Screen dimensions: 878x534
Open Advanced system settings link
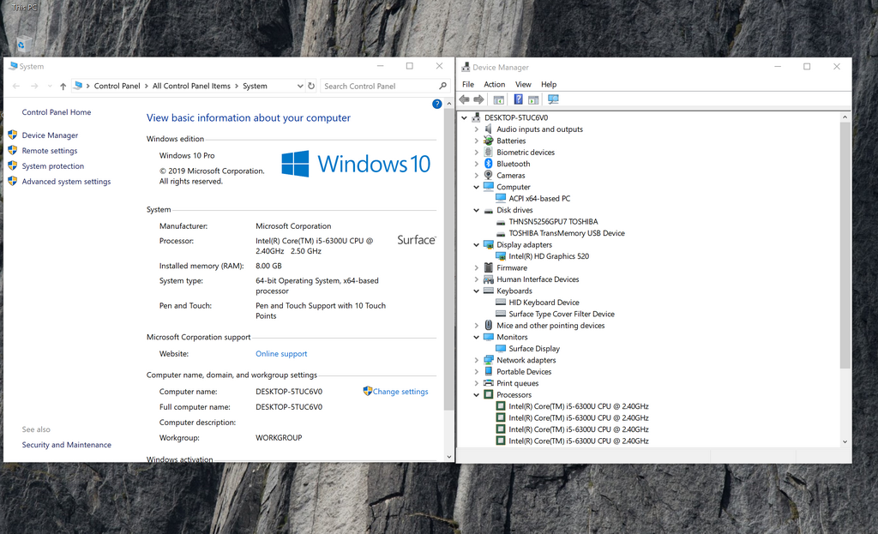click(x=66, y=182)
